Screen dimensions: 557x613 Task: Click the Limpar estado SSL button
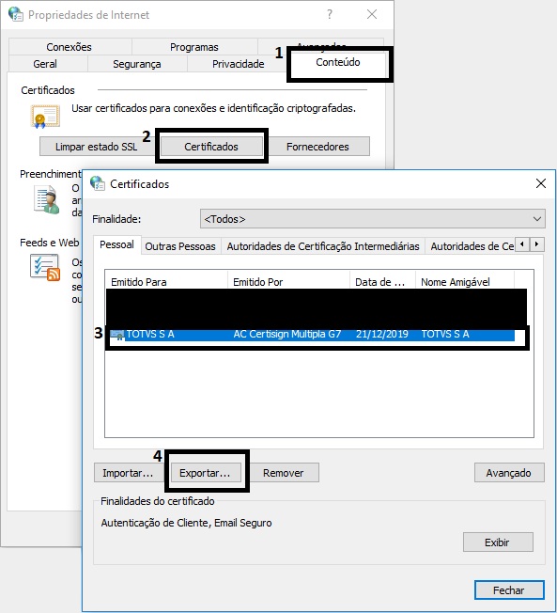point(97,147)
